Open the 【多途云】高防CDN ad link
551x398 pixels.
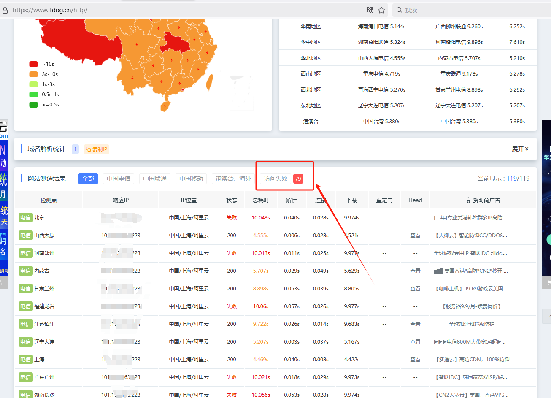(472, 360)
